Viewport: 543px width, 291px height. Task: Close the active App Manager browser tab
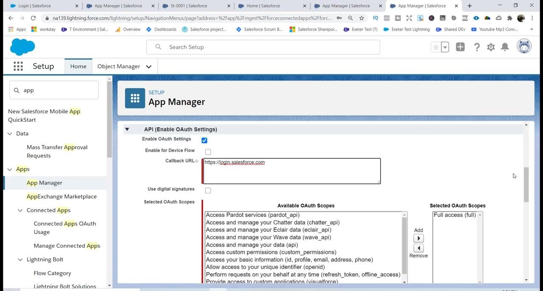click(x=456, y=6)
